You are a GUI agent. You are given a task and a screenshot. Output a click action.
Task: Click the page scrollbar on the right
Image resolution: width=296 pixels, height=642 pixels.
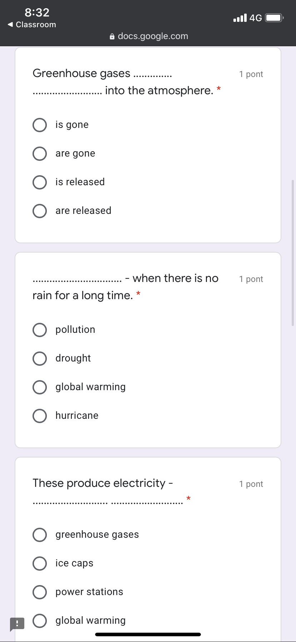point(293,253)
